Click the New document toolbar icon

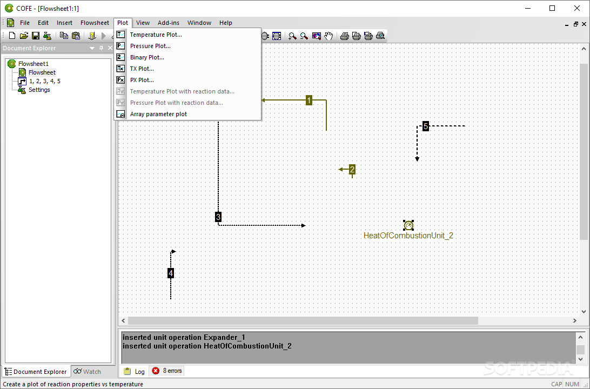12,36
